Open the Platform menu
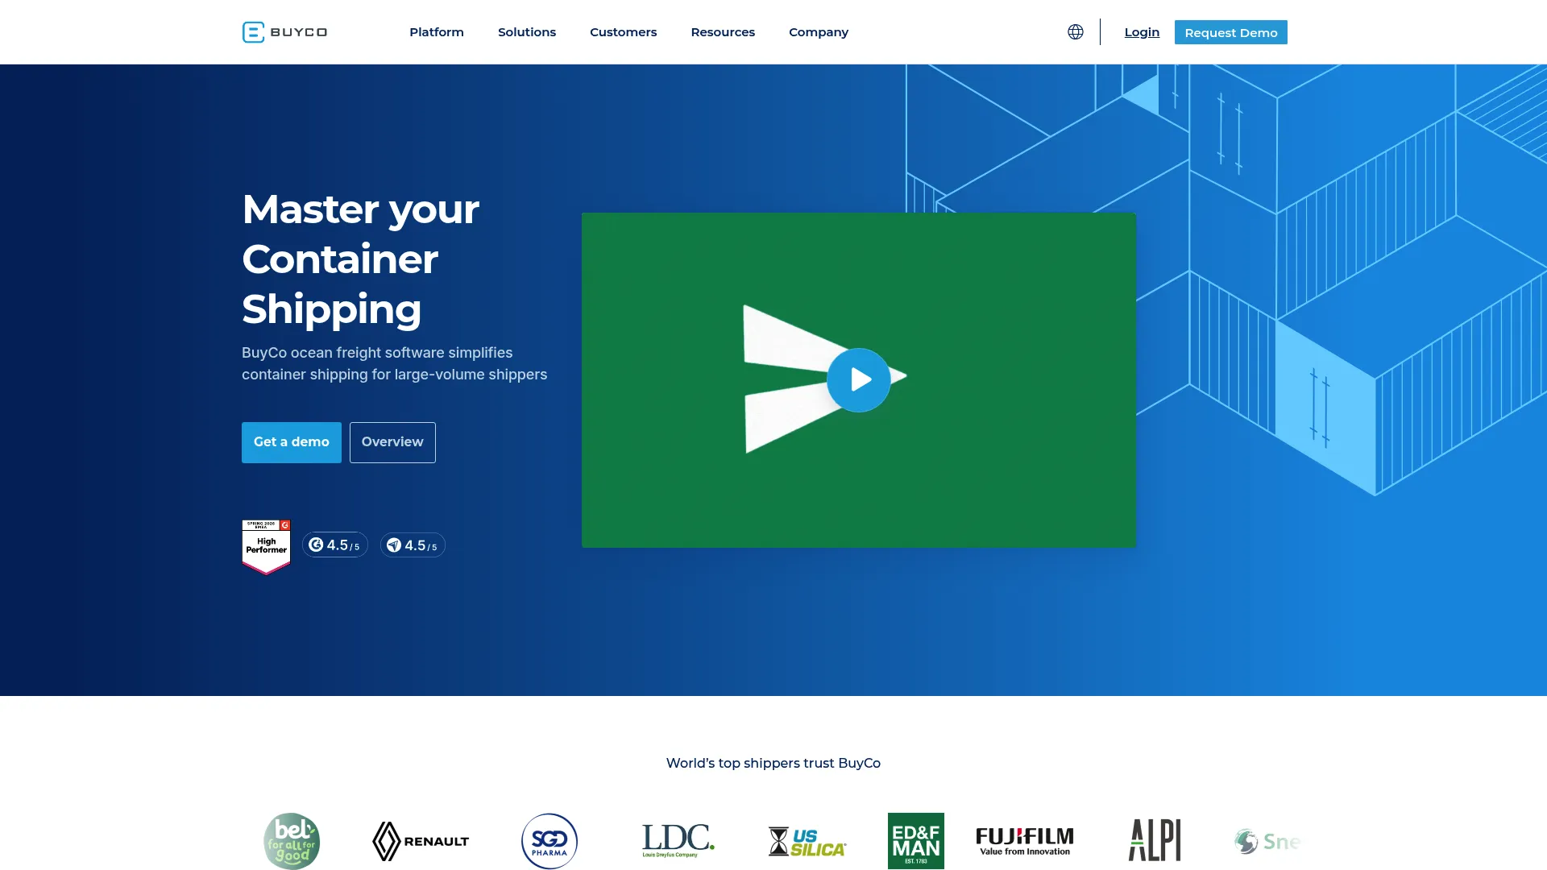 tap(437, 32)
